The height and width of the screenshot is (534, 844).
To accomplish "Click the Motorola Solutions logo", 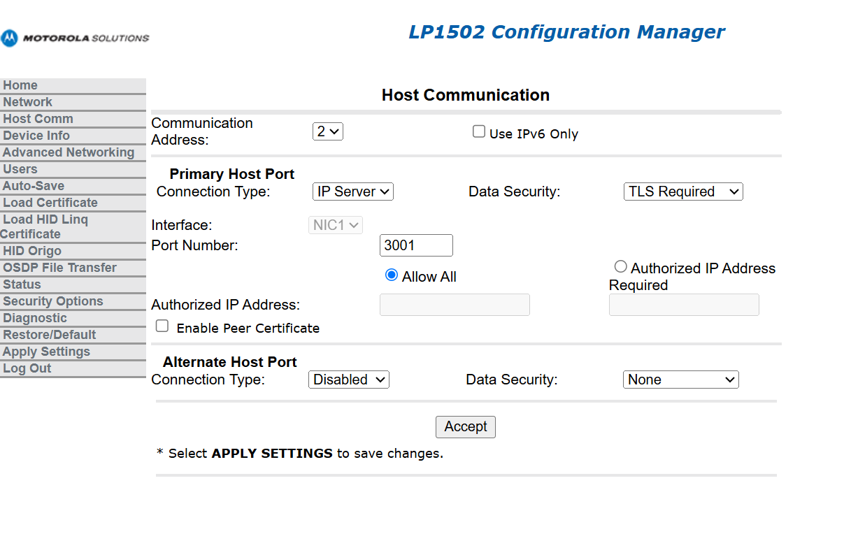I will pos(75,38).
